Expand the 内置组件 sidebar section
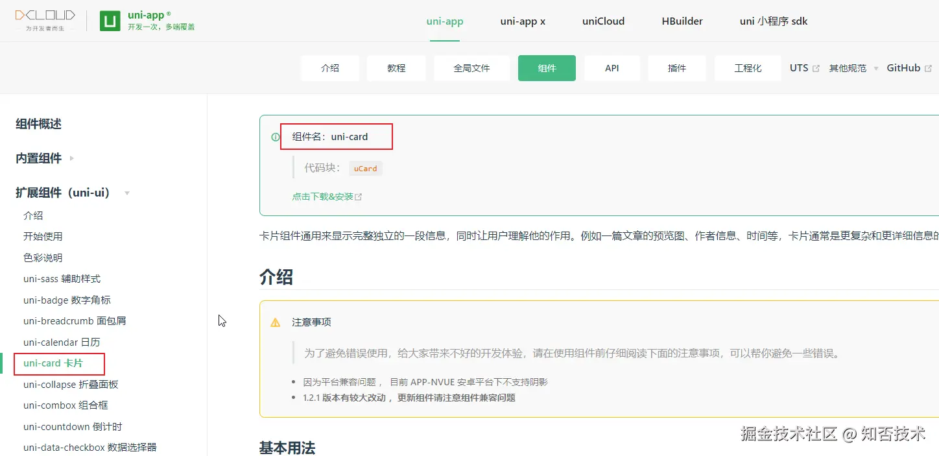939x456 pixels. (45, 158)
